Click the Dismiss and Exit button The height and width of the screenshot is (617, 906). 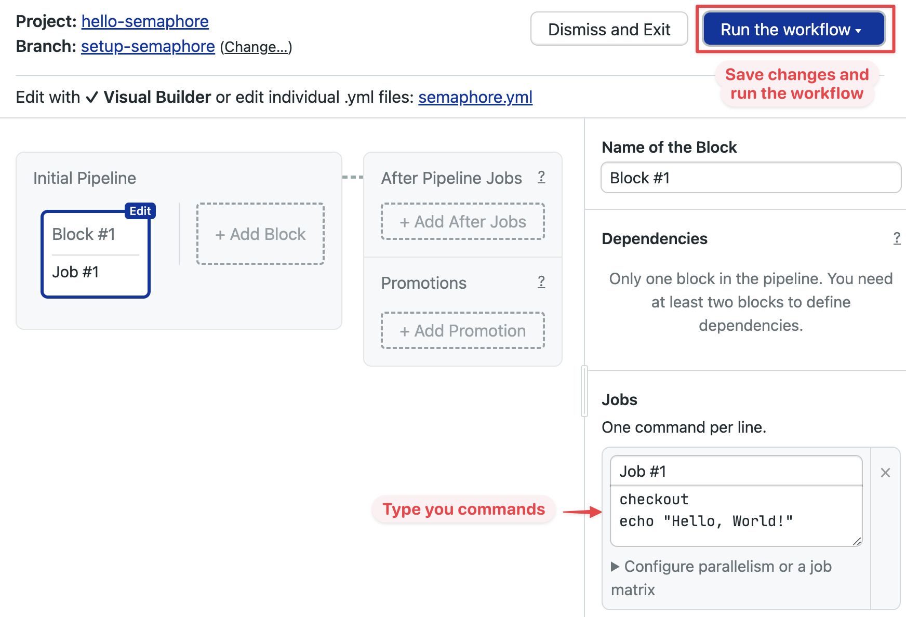pyautogui.click(x=609, y=29)
